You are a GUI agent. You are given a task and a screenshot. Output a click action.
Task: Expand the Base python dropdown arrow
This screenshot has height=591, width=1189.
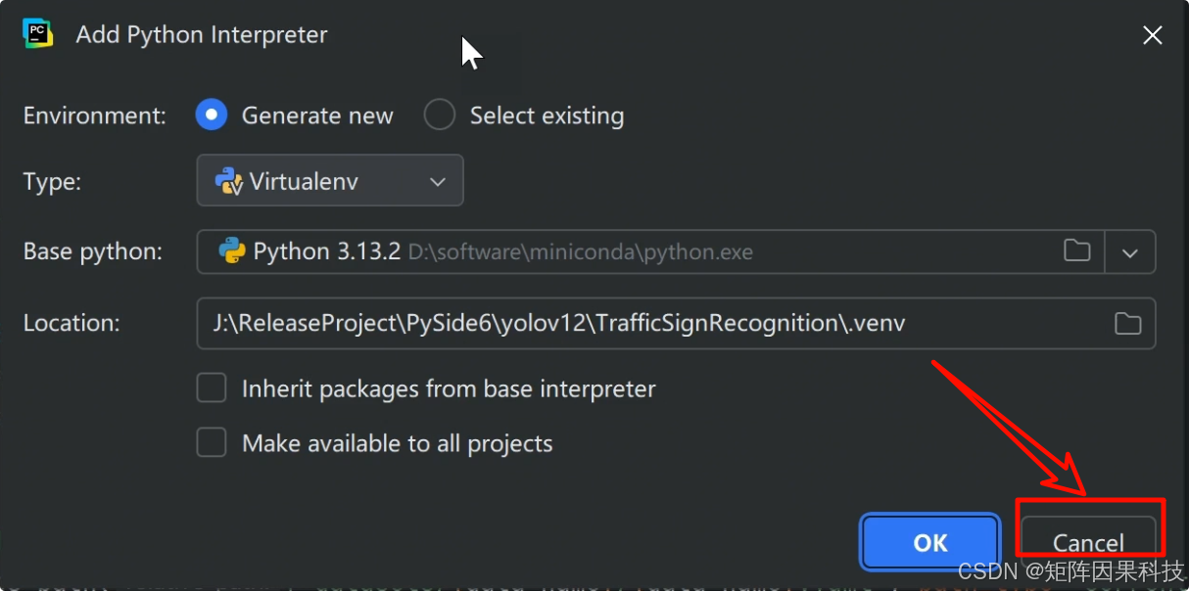1130,252
